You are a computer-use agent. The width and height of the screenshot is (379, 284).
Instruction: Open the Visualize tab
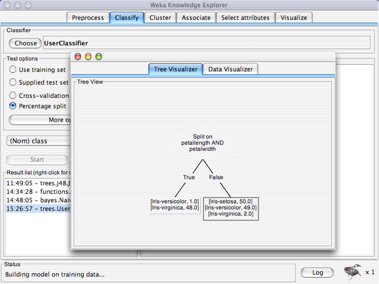pyautogui.click(x=294, y=18)
